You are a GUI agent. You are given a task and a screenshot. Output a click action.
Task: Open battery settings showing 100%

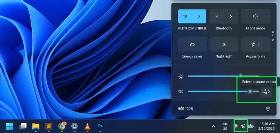[186, 108]
